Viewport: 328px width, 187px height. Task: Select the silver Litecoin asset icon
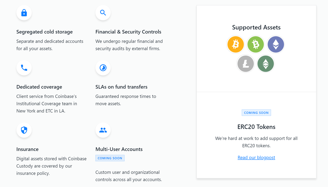click(x=245, y=64)
